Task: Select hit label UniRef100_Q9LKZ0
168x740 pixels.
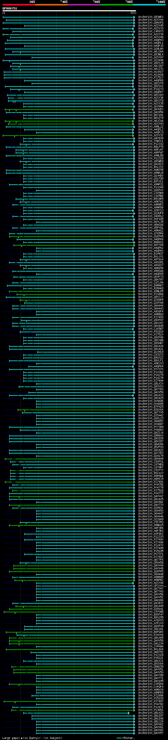Action: point(150,713)
